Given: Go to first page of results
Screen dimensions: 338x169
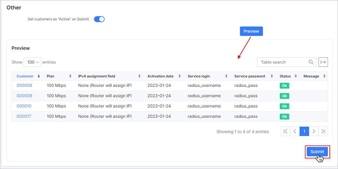Looking at the screenshot, I should coord(285,131).
